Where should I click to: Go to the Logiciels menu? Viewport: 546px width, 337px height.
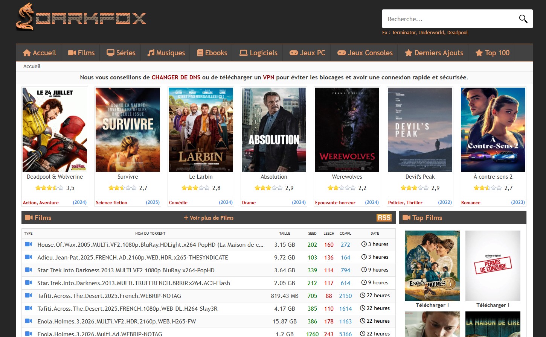point(259,53)
